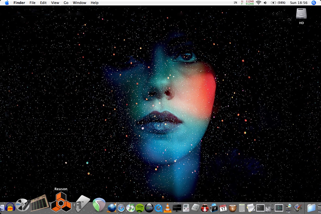Screen dimensions: 321x214
Task: Launch Activity Monitor
Action: tap(279, 208)
